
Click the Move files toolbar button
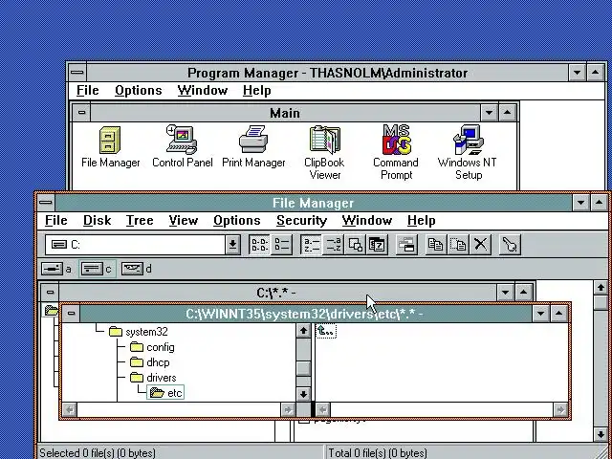pyautogui.click(x=458, y=245)
